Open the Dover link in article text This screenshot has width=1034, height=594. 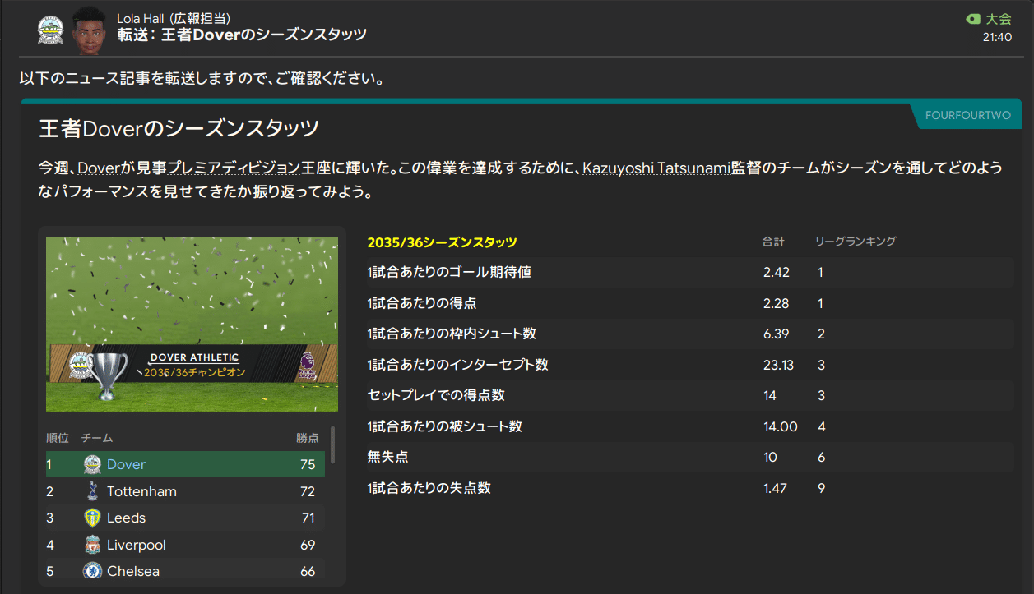tap(99, 168)
